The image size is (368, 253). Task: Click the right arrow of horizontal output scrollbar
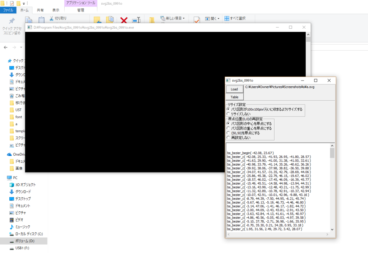click(327, 234)
